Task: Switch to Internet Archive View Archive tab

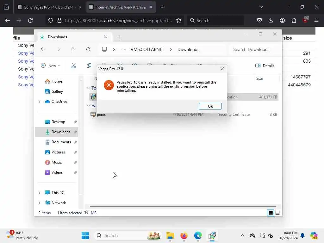Action: [121, 7]
